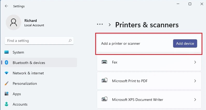Image resolution: width=206 pixels, height=110 pixels.
Task: Focus the Find a setting search box
Action: pyautogui.click(x=36, y=41)
